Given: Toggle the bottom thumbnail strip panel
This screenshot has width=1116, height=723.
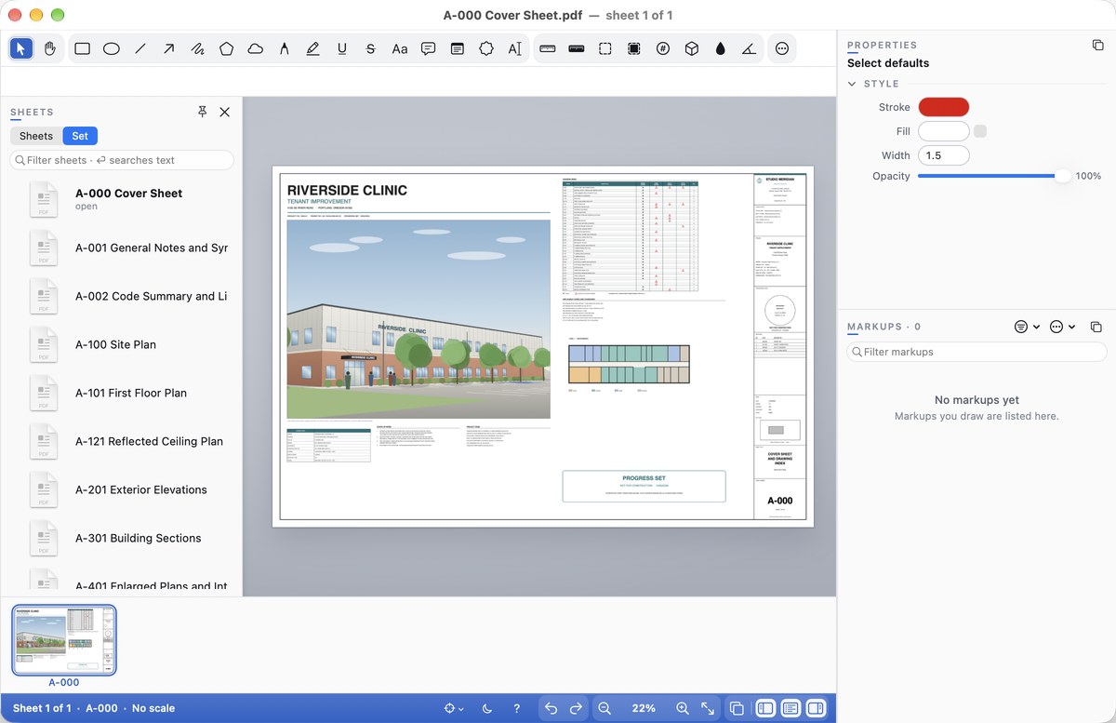Looking at the screenshot, I should point(790,708).
